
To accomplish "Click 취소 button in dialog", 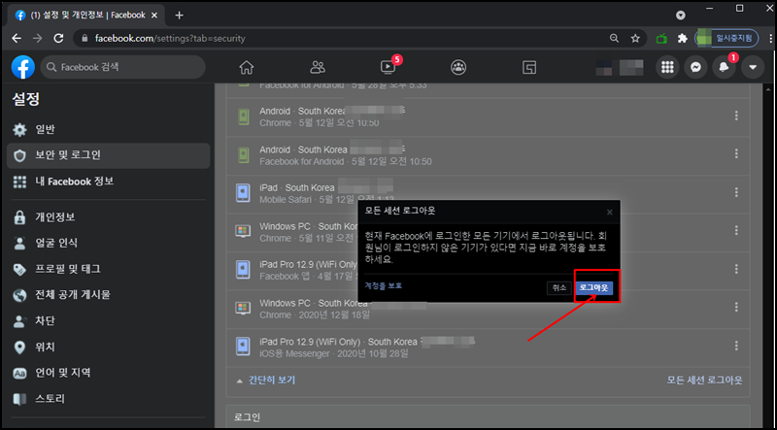I will (x=559, y=288).
